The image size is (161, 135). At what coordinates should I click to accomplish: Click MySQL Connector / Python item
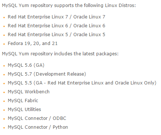(x=38, y=127)
